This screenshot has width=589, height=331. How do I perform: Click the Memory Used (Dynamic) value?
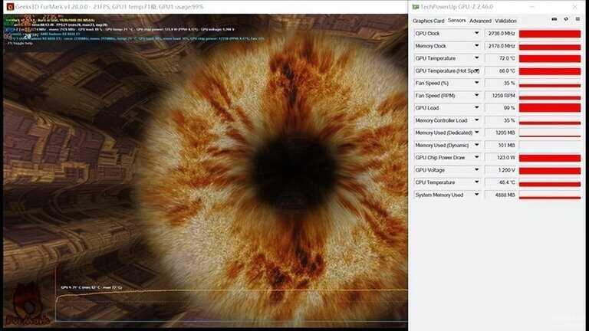tap(501, 145)
